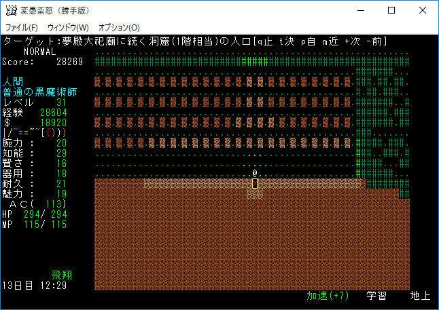Click the 学習 status indicator

coord(377,296)
